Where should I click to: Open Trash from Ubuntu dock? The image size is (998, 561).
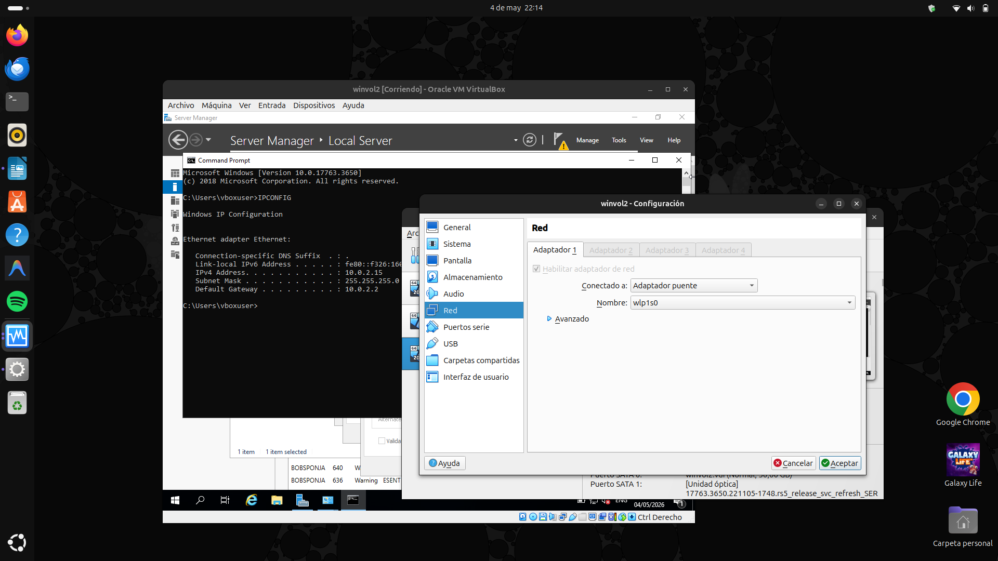click(x=17, y=403)
